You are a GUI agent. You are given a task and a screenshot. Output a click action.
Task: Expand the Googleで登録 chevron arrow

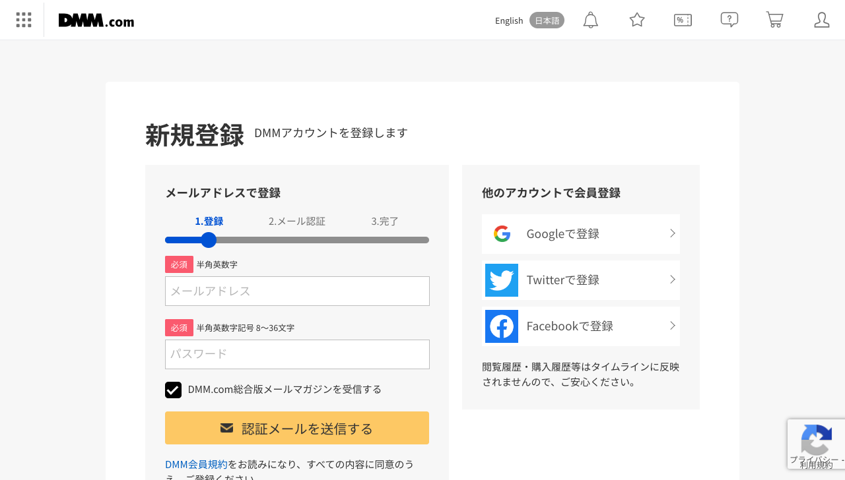(x=672, y=233)
